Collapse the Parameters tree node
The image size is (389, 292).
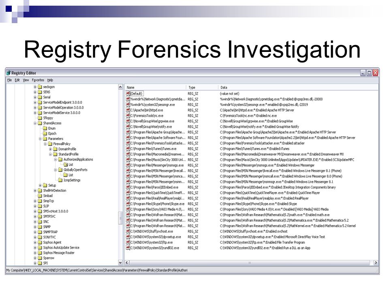(40, 139)
